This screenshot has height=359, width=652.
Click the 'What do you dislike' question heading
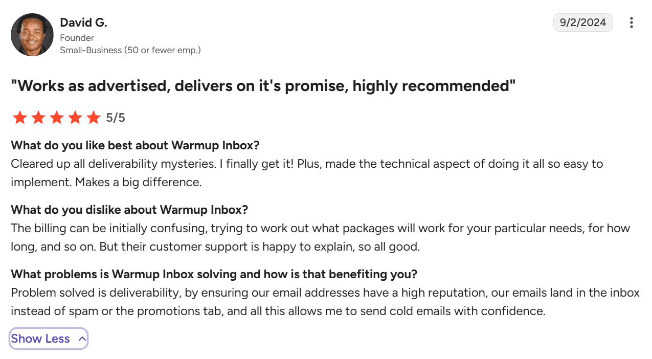coord(129,210)
